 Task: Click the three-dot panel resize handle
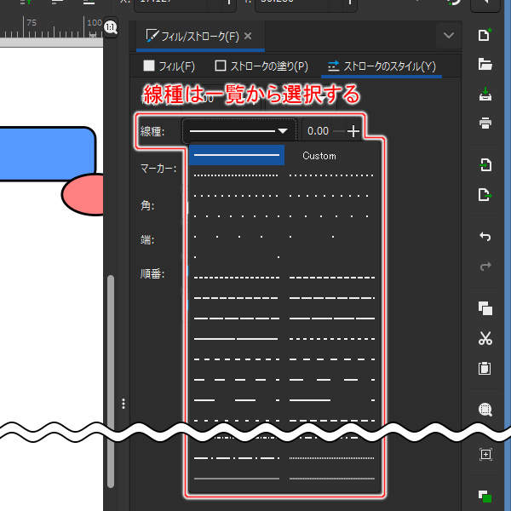coord(123,404)
